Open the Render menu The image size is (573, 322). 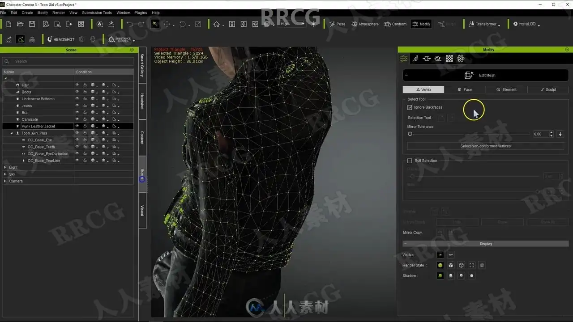click(x=59, y=13)
